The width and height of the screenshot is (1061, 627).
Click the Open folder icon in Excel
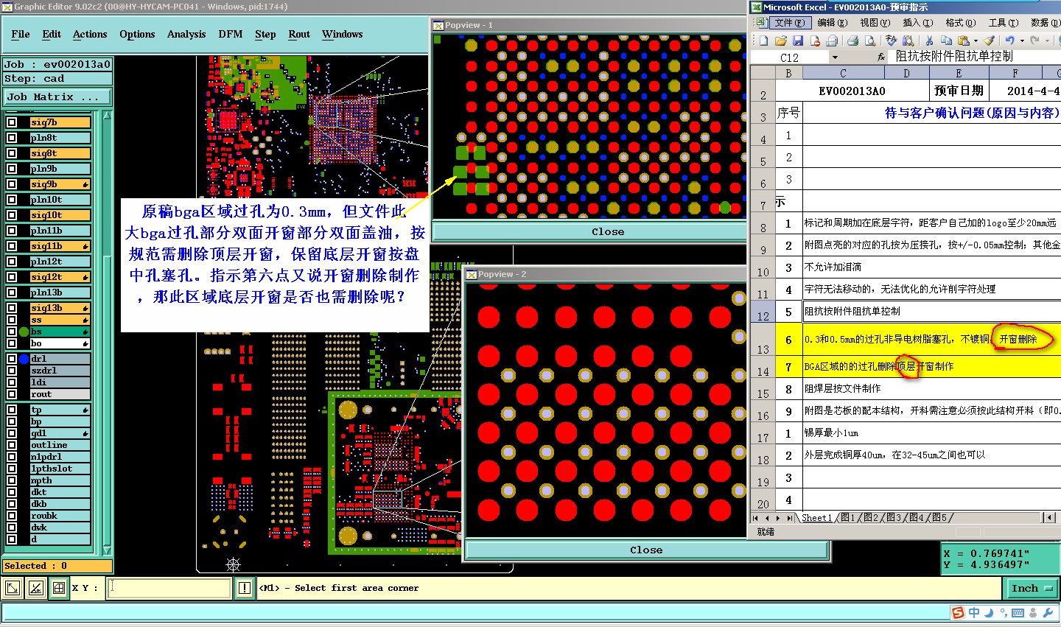pyautogui.click(x=781, y=41)
